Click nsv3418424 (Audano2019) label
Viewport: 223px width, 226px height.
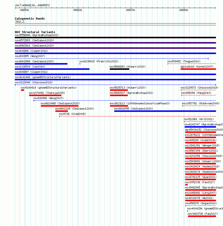[202, 167]
